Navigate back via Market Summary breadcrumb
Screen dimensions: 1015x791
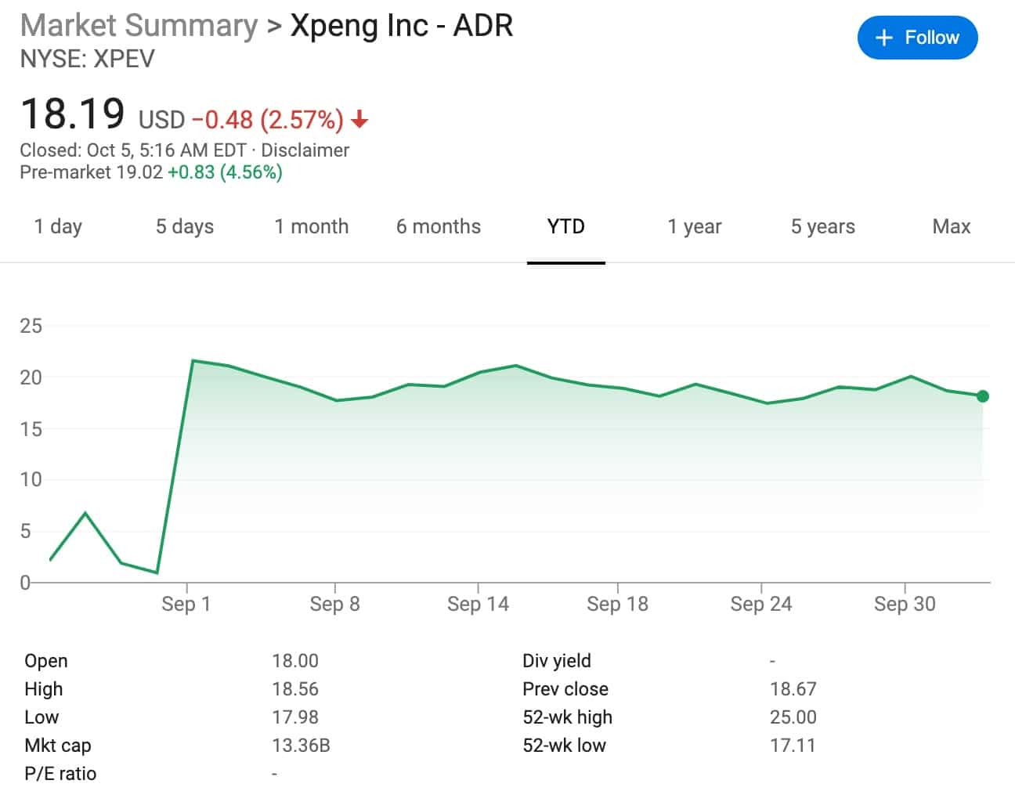(x=137, y=25)
